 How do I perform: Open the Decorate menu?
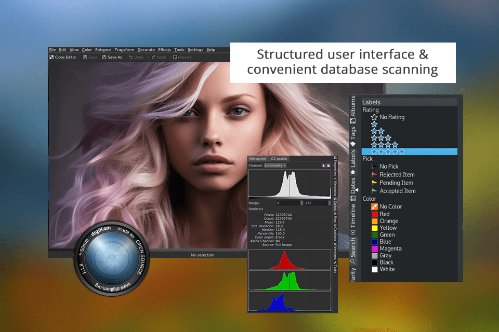click(x=146, y=50)
